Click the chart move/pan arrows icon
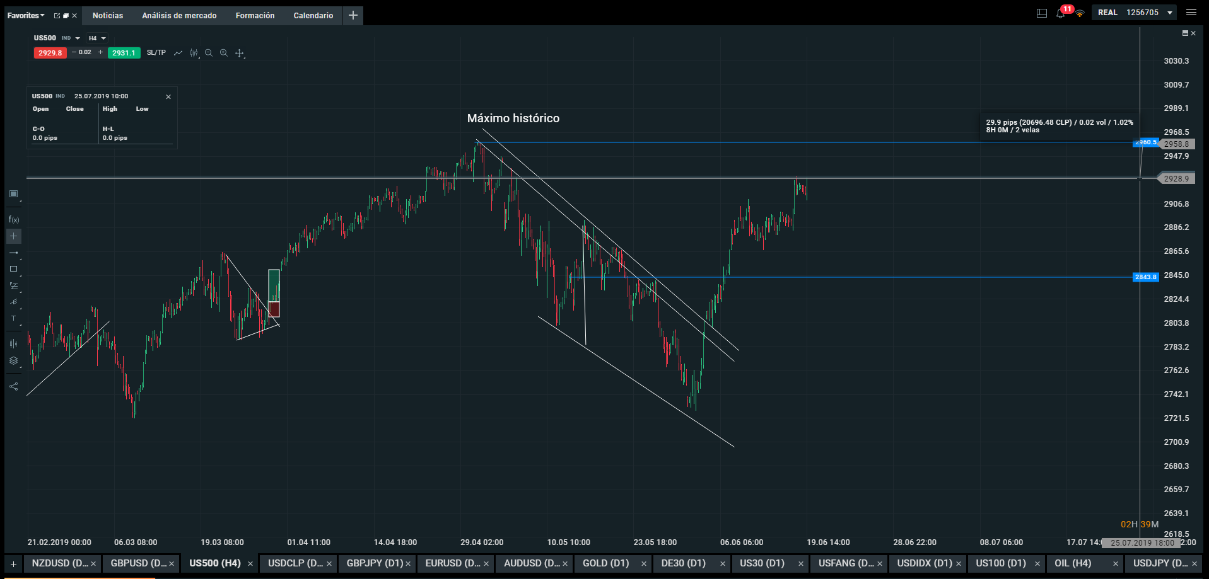The image size is (1209, 579). point(240,53)
